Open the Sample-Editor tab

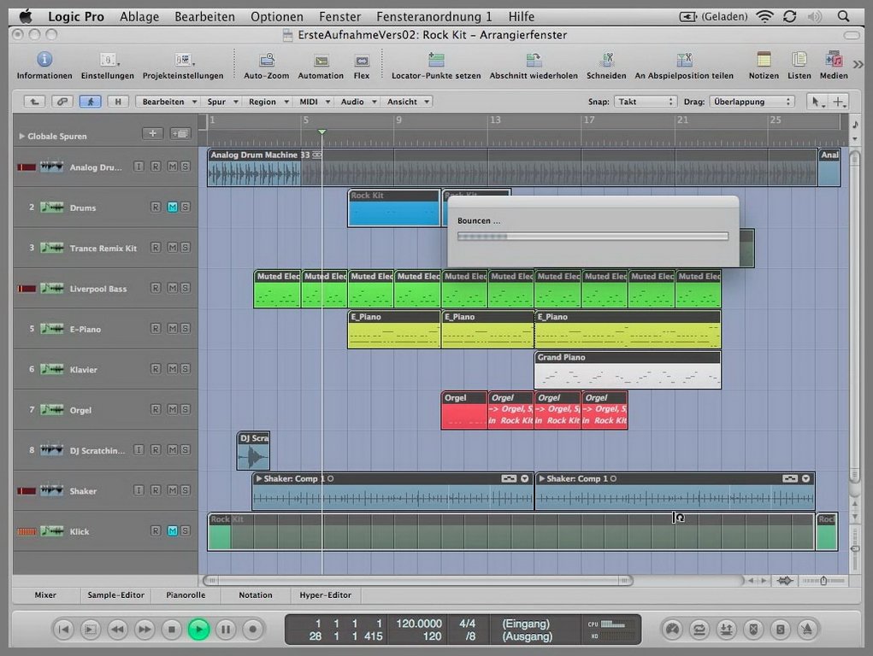click(x=115, y=594)
